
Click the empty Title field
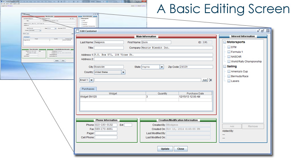click(109, 48)
